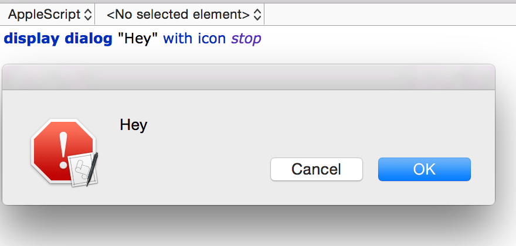Viewport: 516px width, 246px height.
Task: Click the up-down arrows beside AppleScript
Action: tap(87, 13)
